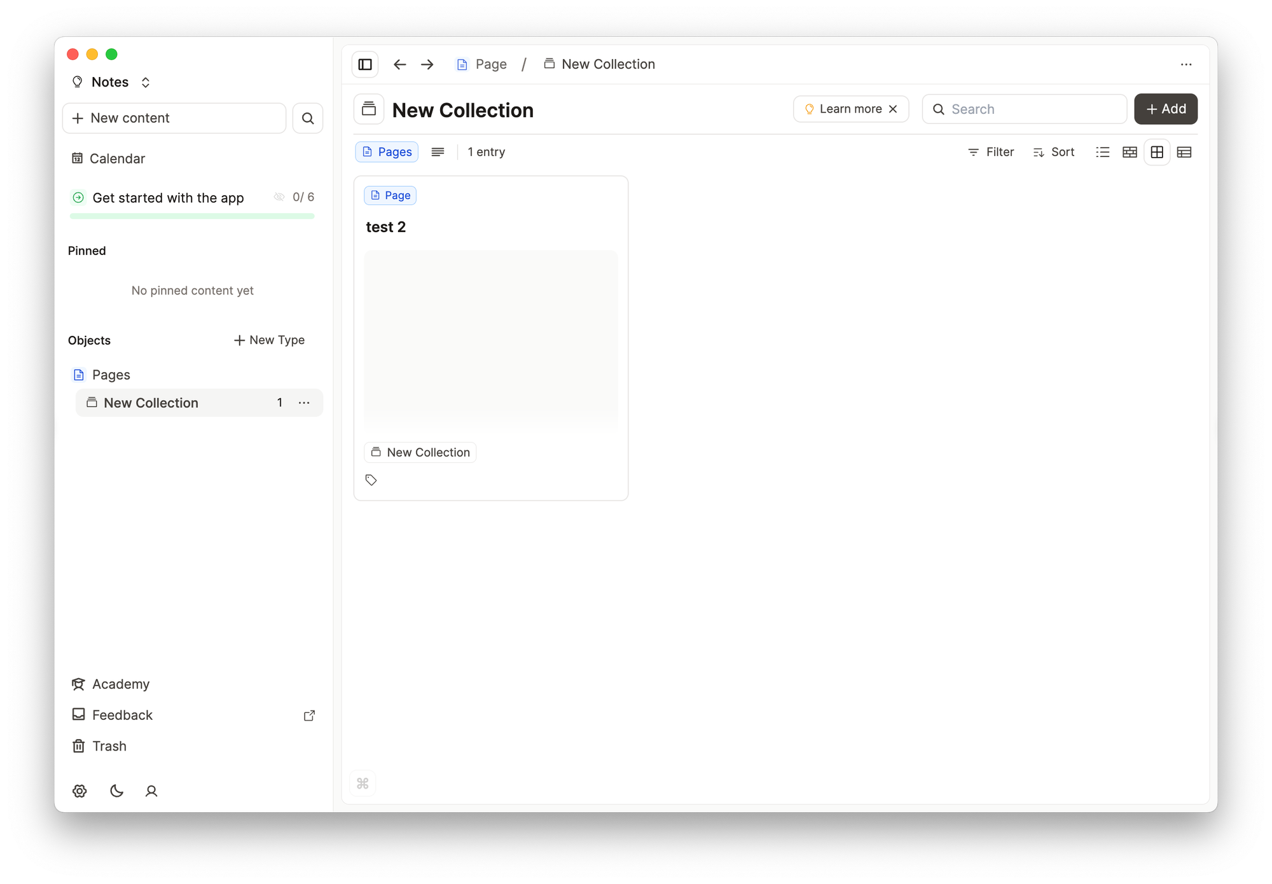Viewport: 1272px width, 884px height.
Task: Click the Add button
Action: point(1166,109)
